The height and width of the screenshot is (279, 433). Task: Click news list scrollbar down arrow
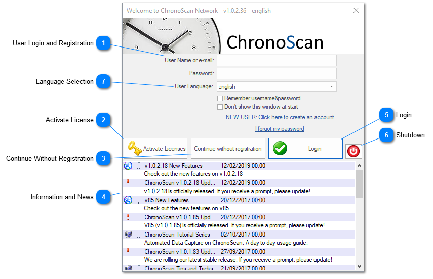click(359, 266)
